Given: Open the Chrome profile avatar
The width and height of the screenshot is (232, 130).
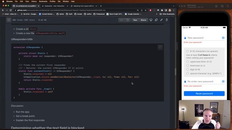Looking at the screenshot, I should coord(170,10).
